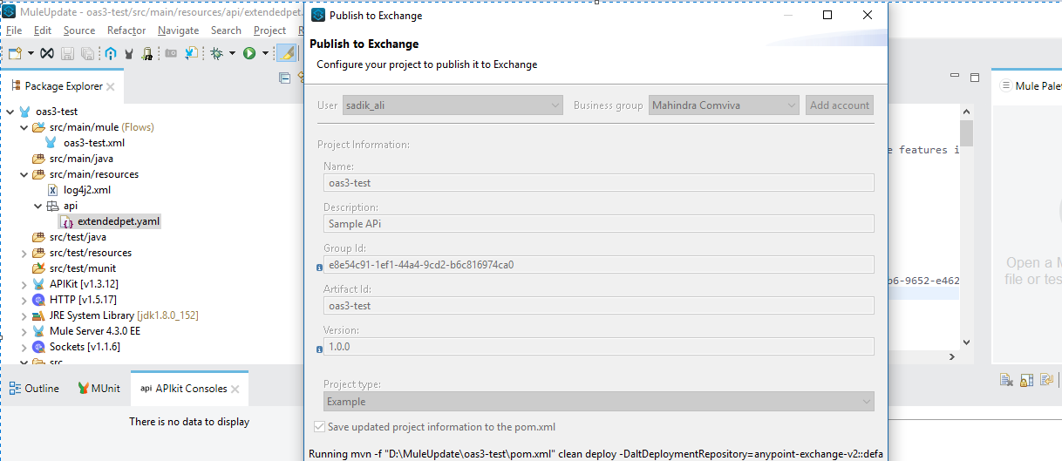Click the blue house toolbar icon
The height and width of the screenshot is (461, 1062).
(111, 53)
